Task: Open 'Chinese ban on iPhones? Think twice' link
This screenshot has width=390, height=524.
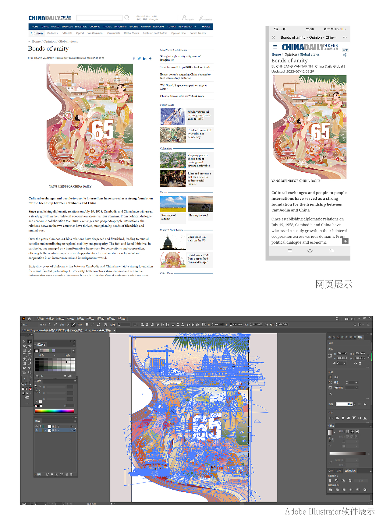Action: pyautogui.click(x=182, y=96)
